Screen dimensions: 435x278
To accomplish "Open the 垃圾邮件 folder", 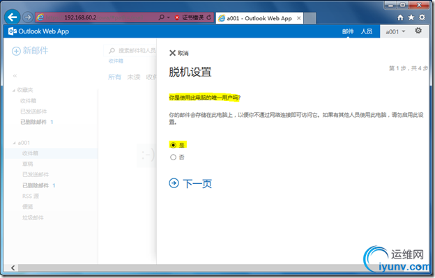I will point(33,217).
